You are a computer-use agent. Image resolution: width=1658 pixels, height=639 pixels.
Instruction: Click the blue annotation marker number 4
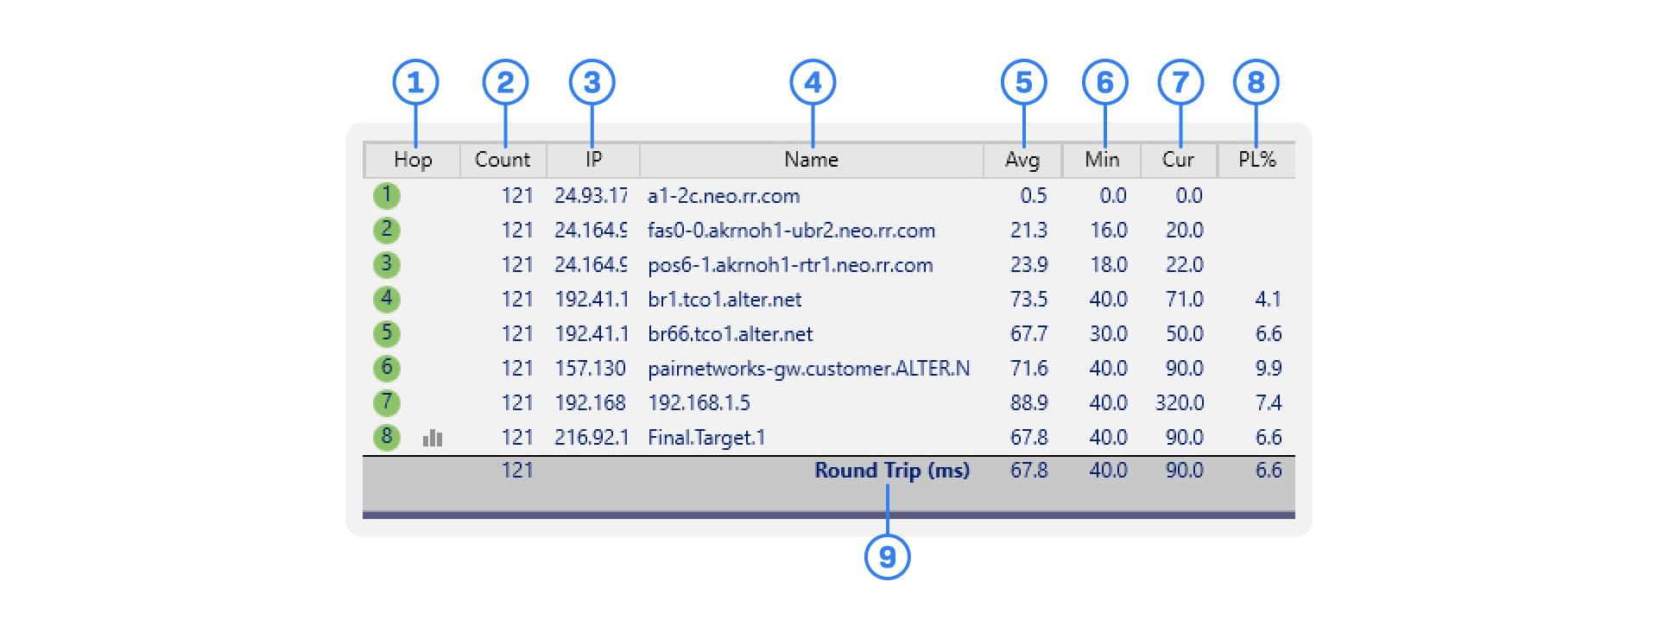[x=813, y=83]
